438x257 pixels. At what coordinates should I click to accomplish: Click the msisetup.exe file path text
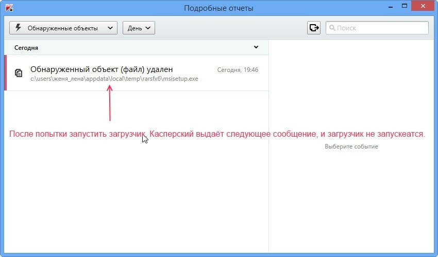pos(114,79)
